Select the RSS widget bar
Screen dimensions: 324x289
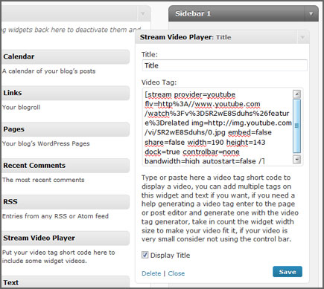66,202
